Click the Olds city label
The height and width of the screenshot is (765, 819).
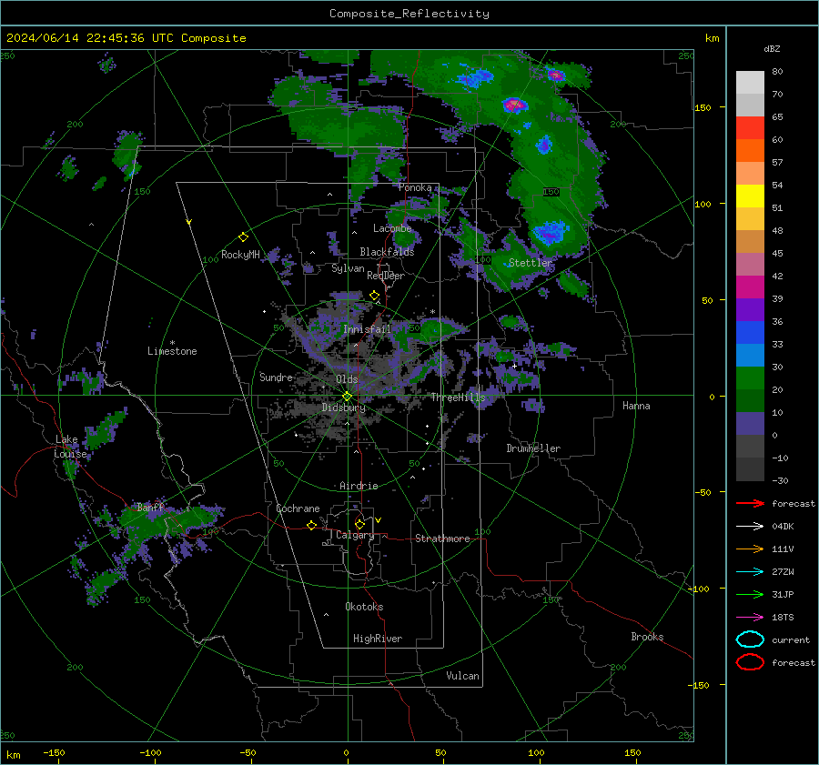[x=347, y=379]
